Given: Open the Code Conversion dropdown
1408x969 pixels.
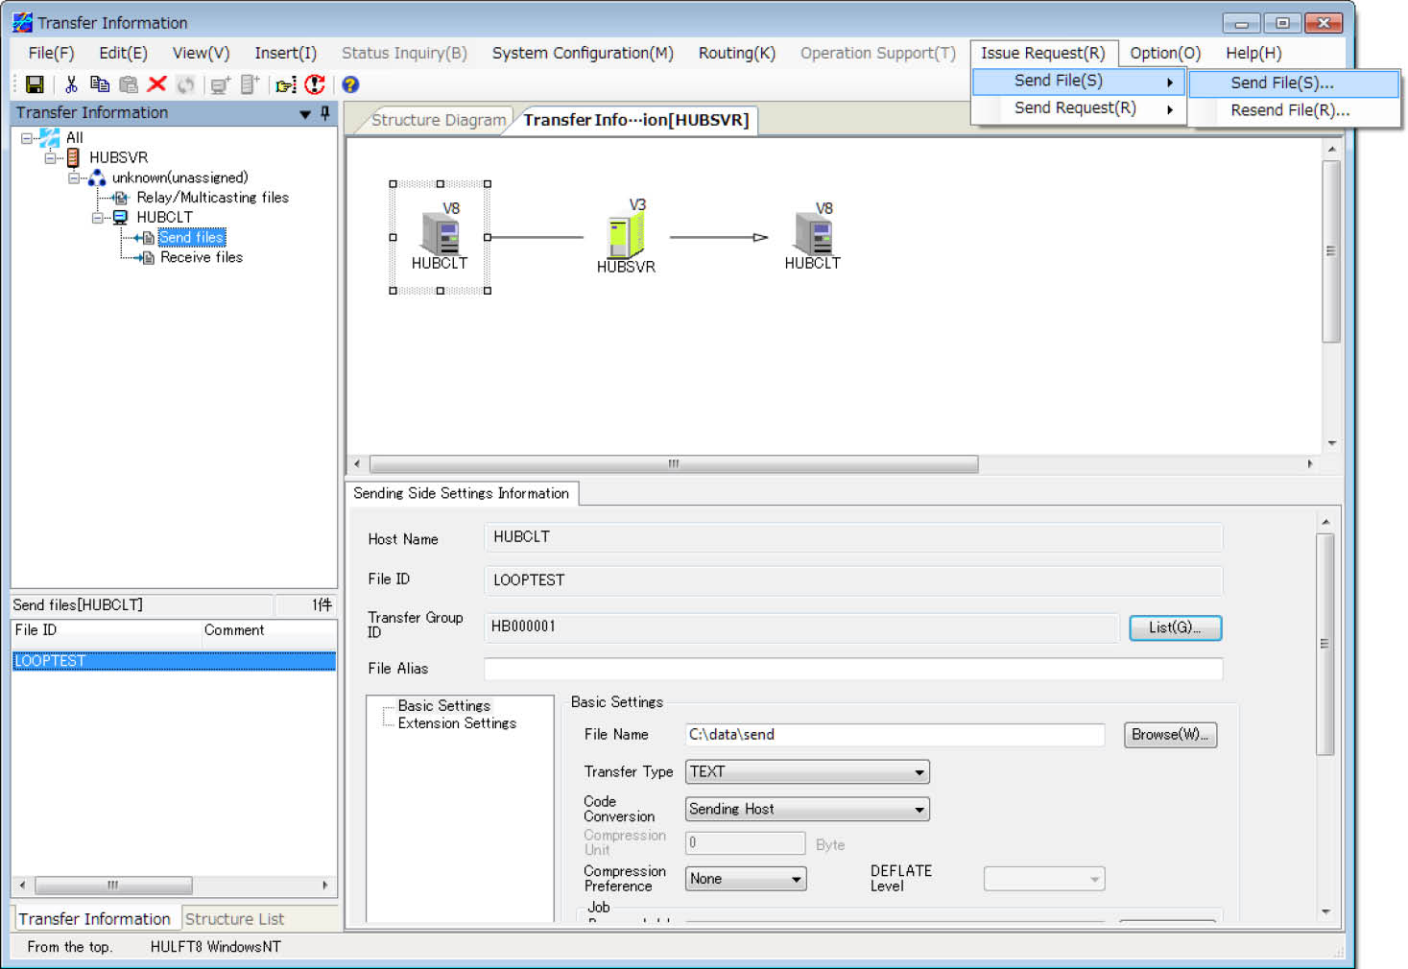Looking at the screenshot, I should tap(807, 809).
